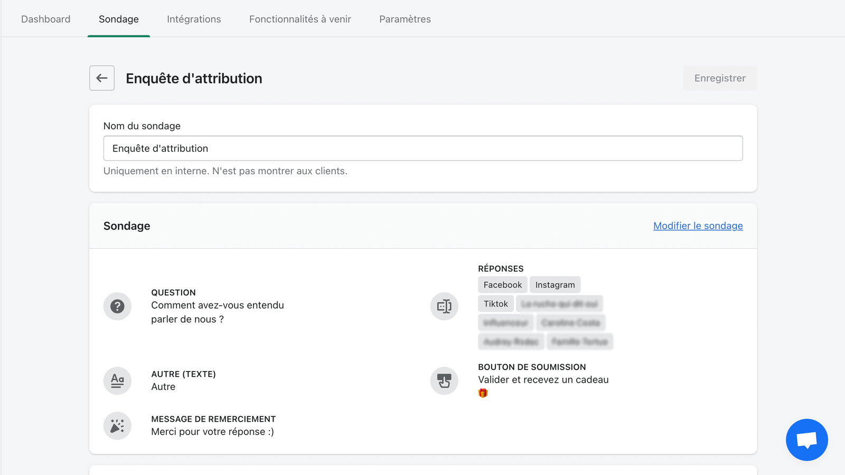The image size is (845, 475).
Task: Click the 'RÉPONSES' label
Action: 501,269
